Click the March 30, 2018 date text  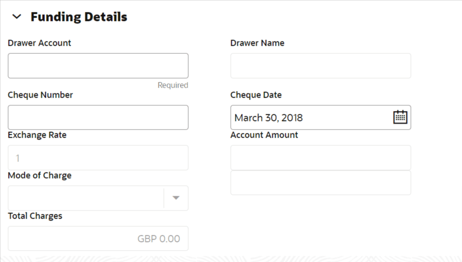coord(269,118)
